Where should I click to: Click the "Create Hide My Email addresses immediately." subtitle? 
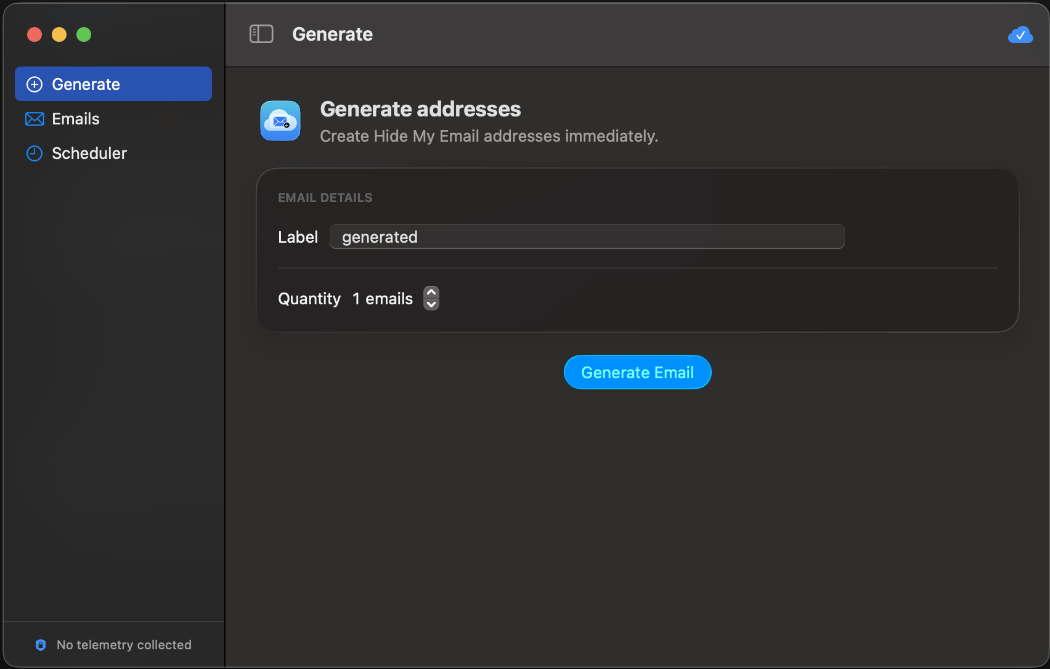489,136
